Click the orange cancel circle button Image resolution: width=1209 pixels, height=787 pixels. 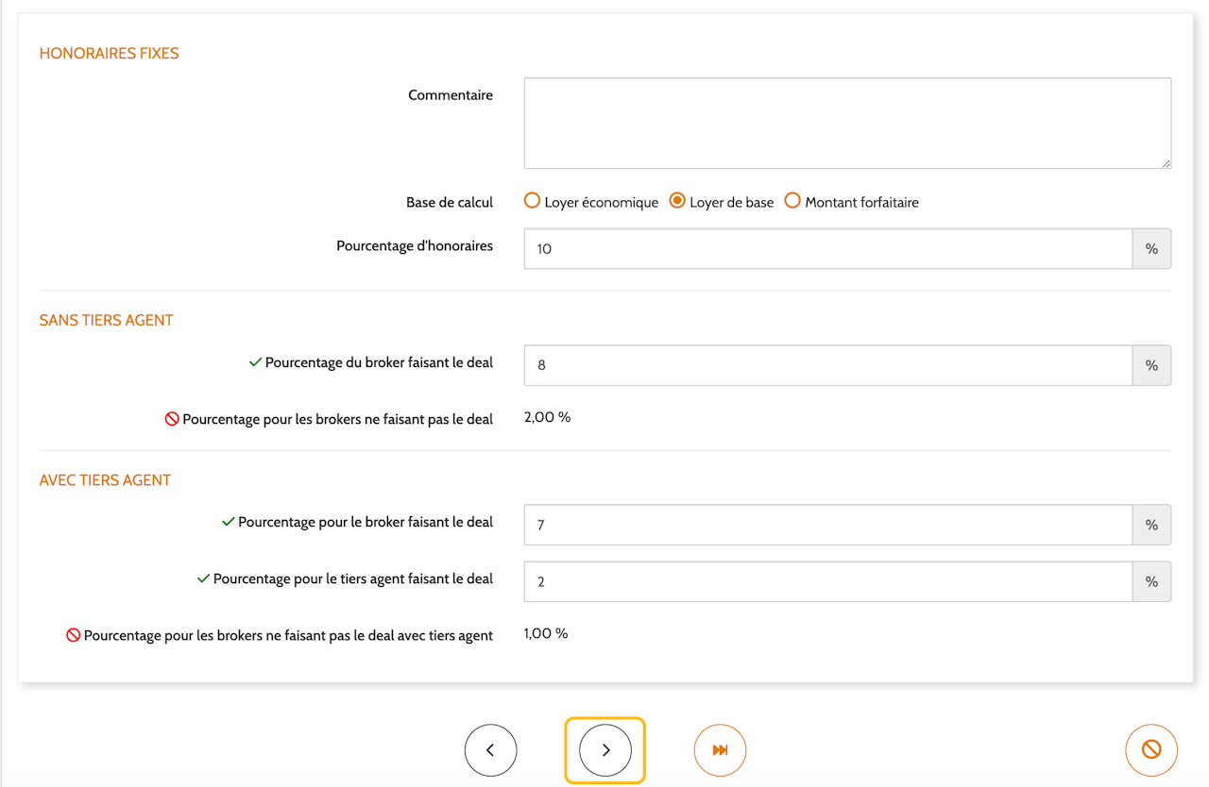(1150, 750)
